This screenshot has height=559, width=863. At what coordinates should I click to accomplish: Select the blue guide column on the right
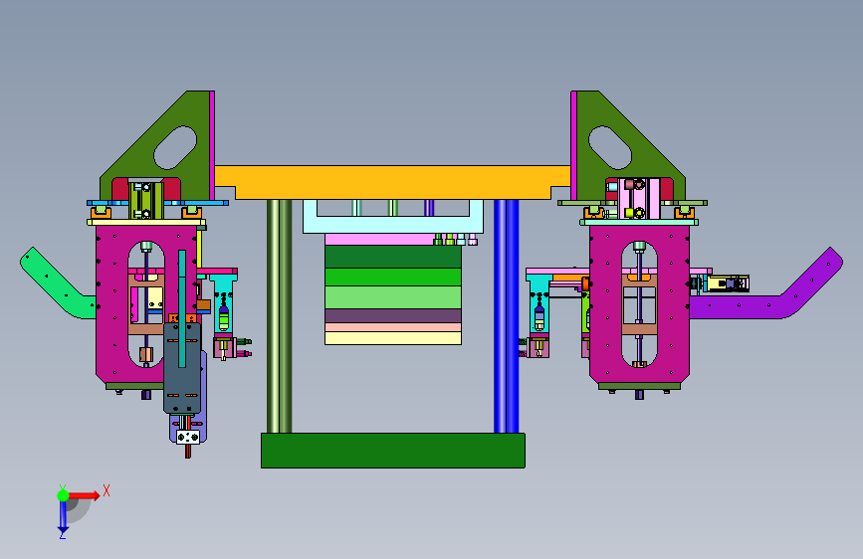click(x=507, y=316)
